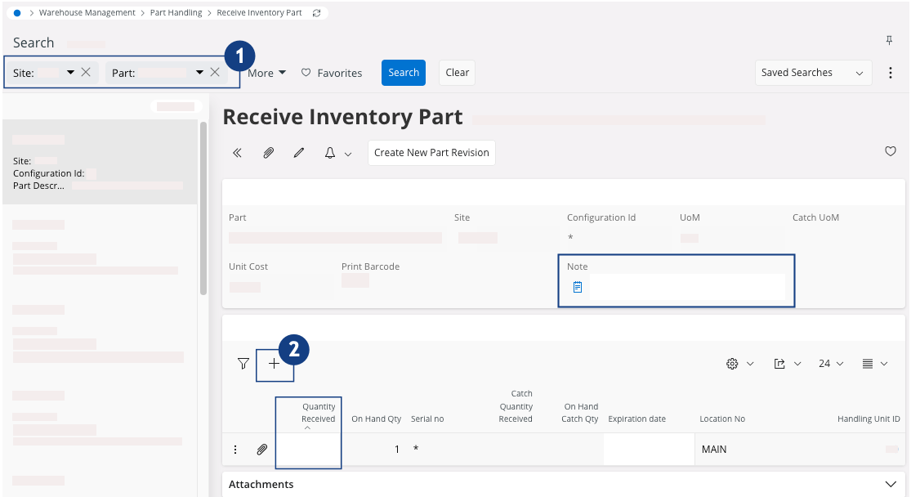
Task: Click the pin icon in search panel
Action: 889,41
